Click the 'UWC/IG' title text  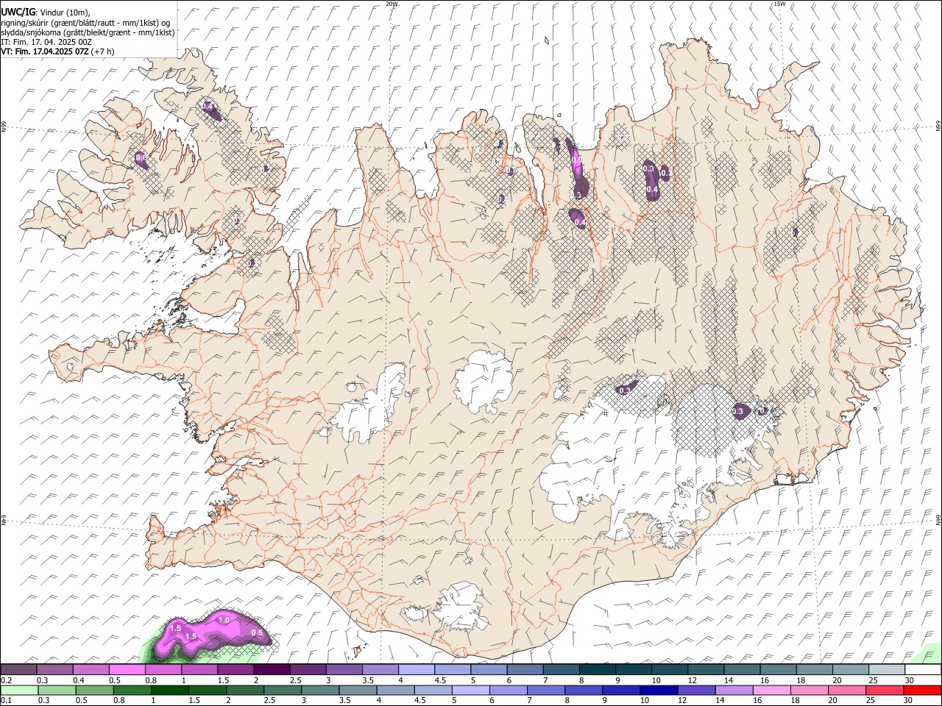(18, 11)
